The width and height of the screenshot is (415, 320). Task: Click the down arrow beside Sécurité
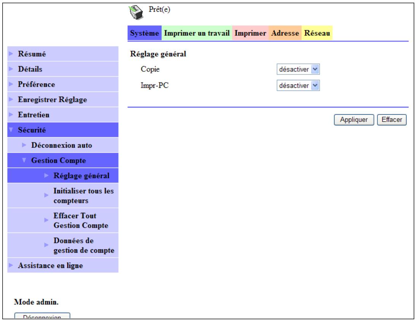(11, 130)
